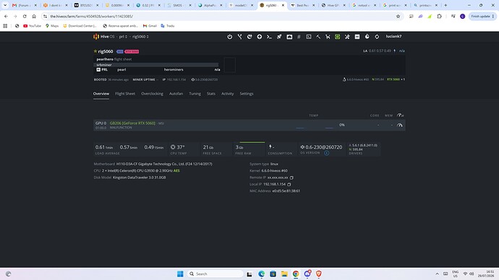Image resolution: width=499 pixels, height=280 pixels.
Task: Open the remote shell command icon
Action: pos(269,37)
